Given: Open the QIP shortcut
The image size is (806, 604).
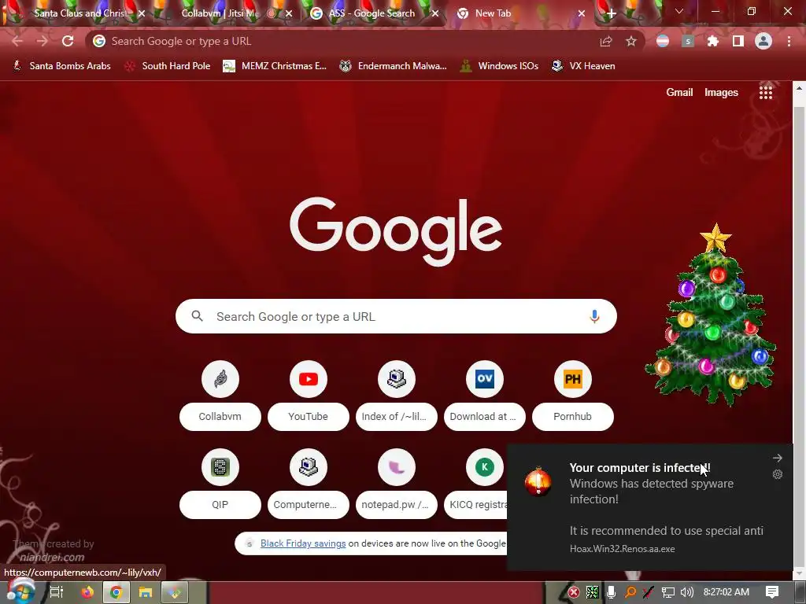Looking at the screenshot, I should [220, 484].
